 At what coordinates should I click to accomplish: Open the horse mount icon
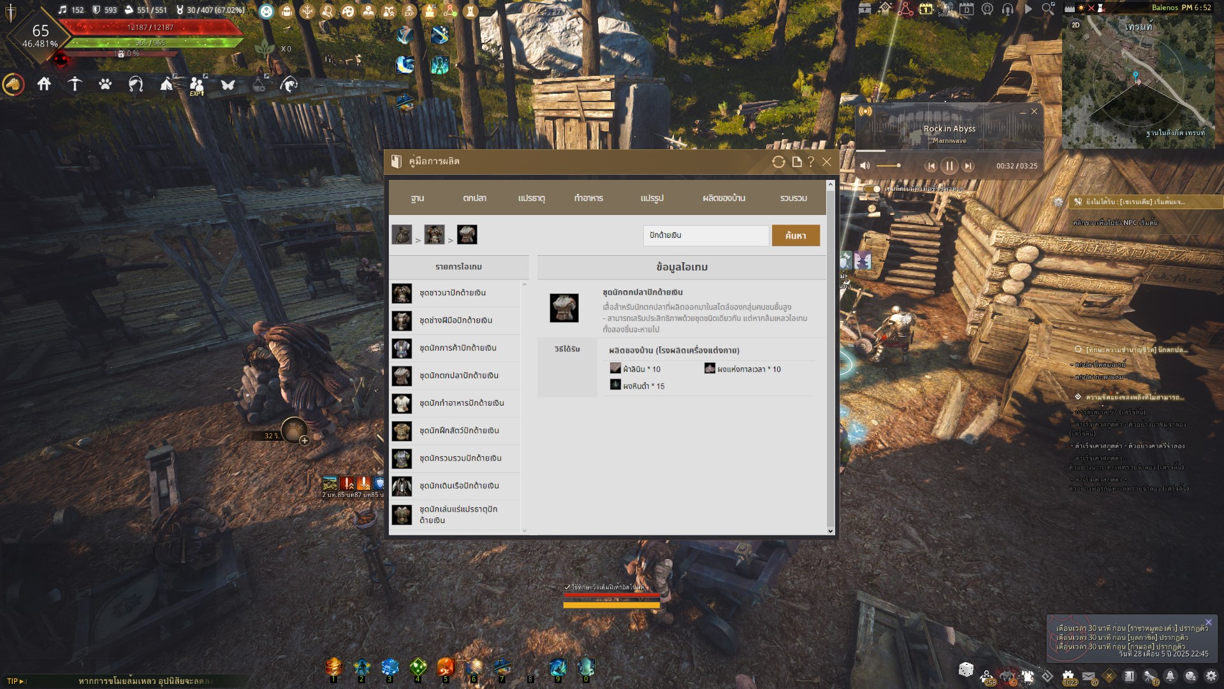[x=13, y=84]
